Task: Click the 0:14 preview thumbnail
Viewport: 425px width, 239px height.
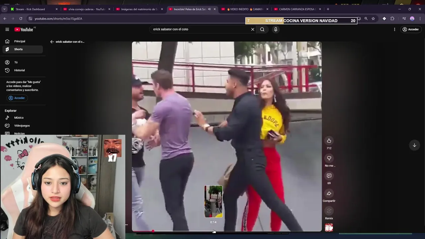Action: (x=213, y=201)
